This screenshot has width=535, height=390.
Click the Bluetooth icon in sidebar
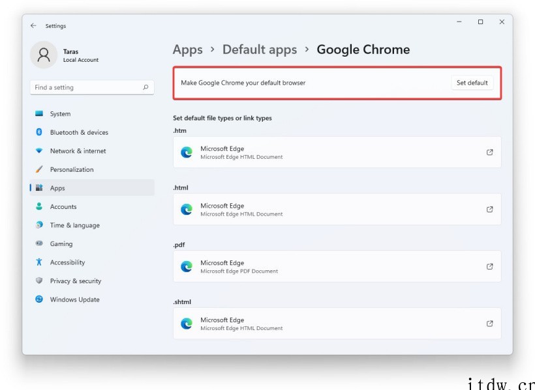[x=39, y=132]
